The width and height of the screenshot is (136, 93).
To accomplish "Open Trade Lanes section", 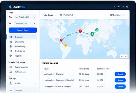I will [x=23, y=51].
